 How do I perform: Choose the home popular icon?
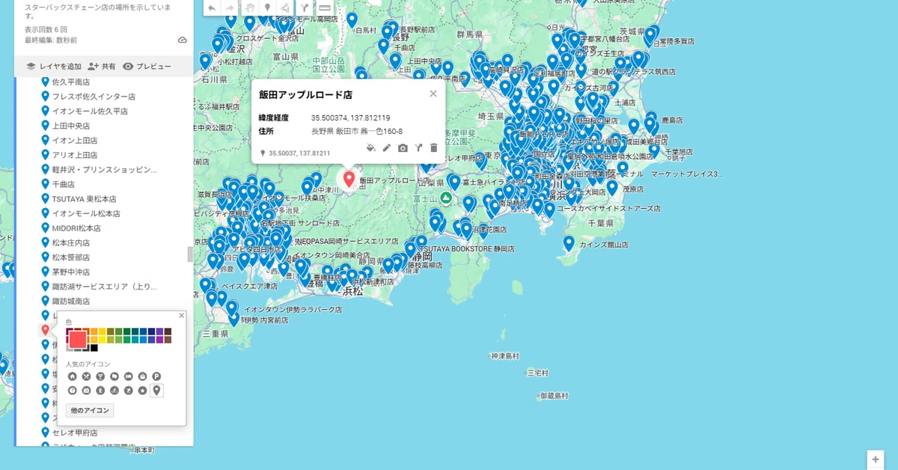pyautogui.click(x=73, y=376)
